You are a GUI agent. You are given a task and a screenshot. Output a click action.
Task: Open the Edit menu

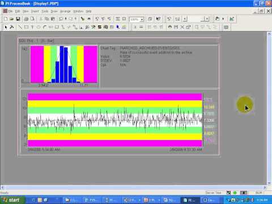(18, 11)
